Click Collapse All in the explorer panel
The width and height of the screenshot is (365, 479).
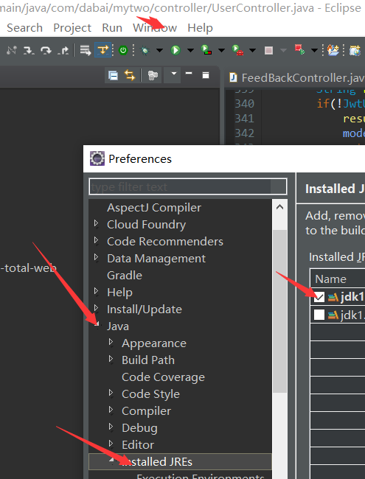pos(113,75)
